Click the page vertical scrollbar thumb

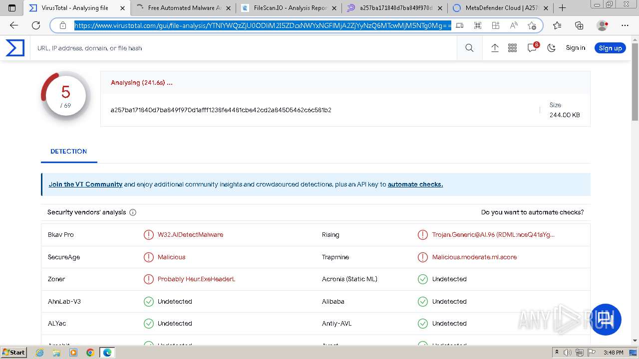(635, 81)
